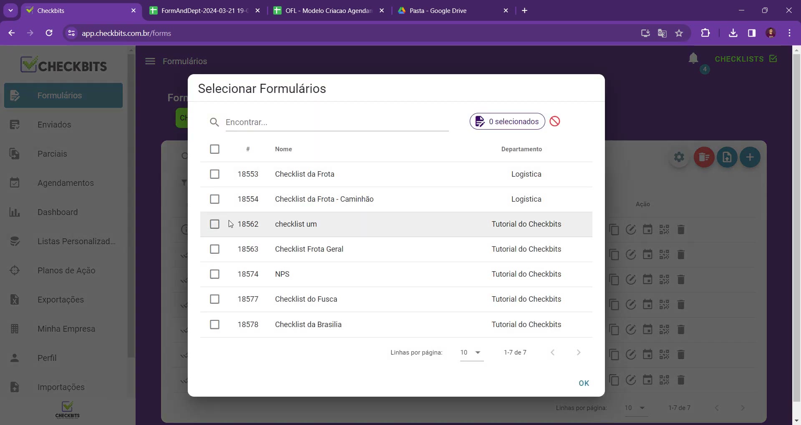Viewport: 801px width, 425px height.
Task: Go to next page in dialog
Action: 579,352
